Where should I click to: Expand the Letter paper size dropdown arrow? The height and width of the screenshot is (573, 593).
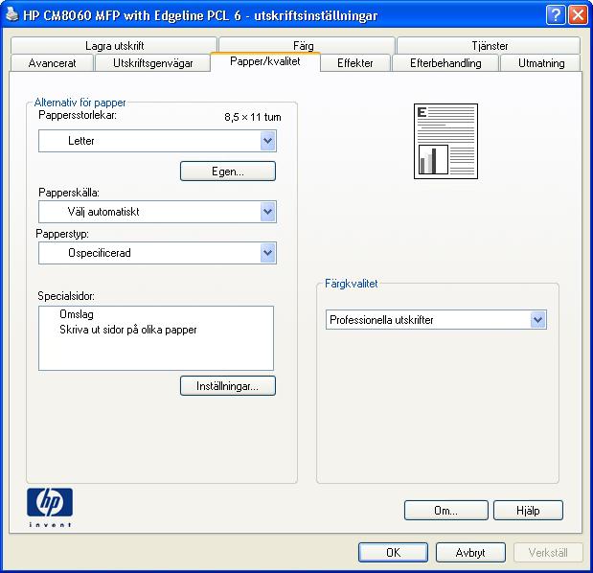click(x=267, y=141)
